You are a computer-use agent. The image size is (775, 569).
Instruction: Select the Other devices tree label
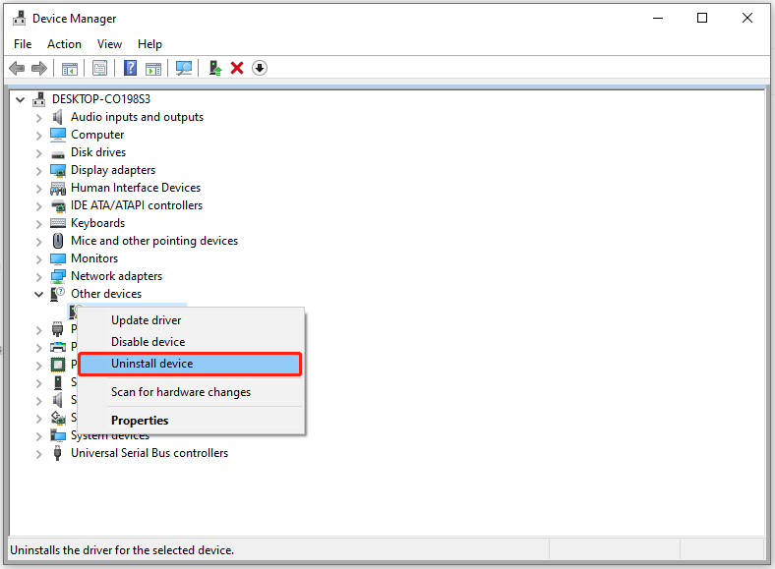106,294
